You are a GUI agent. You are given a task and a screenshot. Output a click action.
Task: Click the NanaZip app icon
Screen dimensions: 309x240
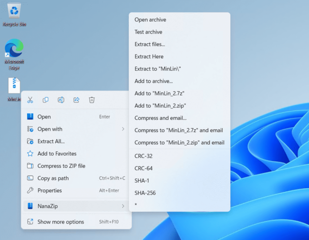[x=30, y=206]
